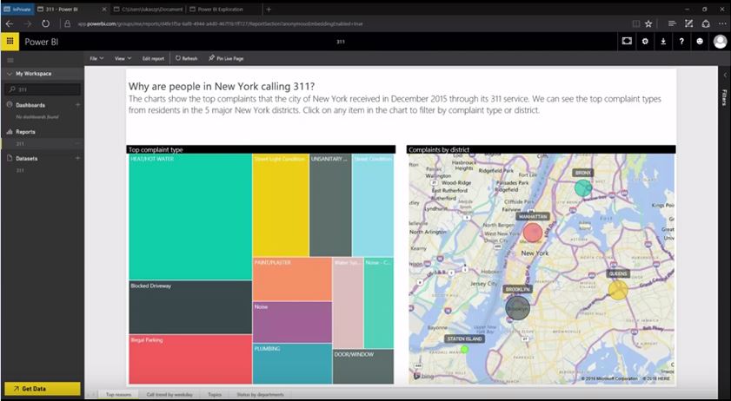Click Pin Live Page button
This screenshot has height=401, width=731.
coord(226,59)
